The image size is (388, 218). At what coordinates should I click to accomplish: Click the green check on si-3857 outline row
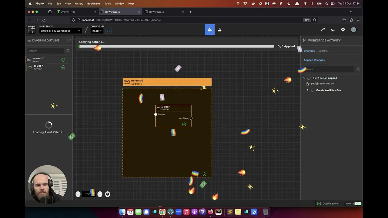(63, 67)
